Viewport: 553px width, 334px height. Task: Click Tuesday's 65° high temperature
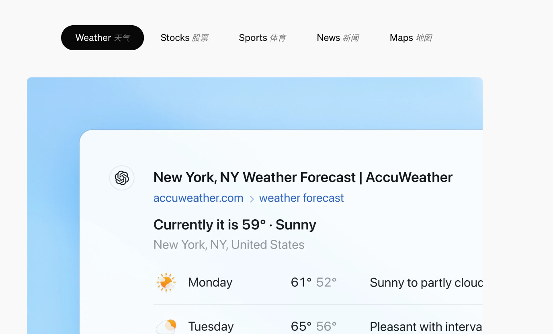301,326
